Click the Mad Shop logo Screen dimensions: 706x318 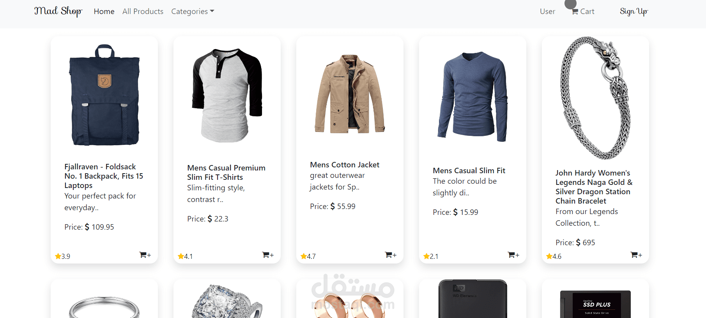pyautogui.click(x=58, y=11)
